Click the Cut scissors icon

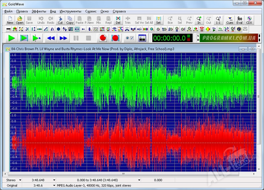pos(60,20)
